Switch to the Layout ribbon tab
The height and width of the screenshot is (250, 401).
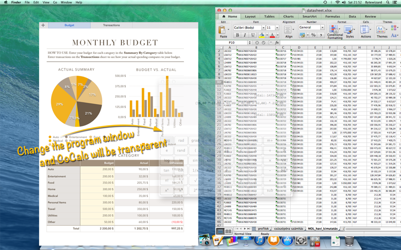coord(250,16)
